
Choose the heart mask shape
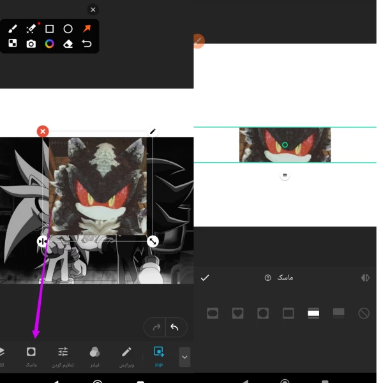pyautogui.click(x=237, y=313)
